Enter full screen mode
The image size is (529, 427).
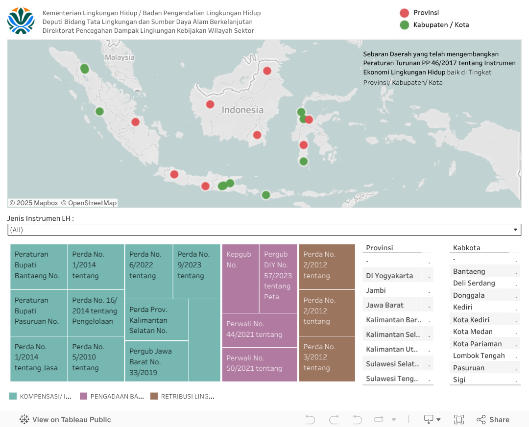click(x=459, y=419)
